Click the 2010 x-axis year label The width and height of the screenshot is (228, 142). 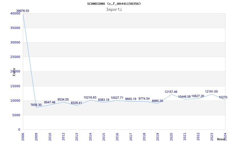tap(50, 137)
